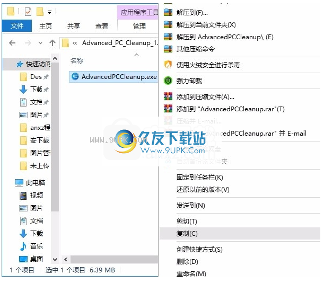
Task: Open the 管理 application tools tab
Action: (139, 26)
